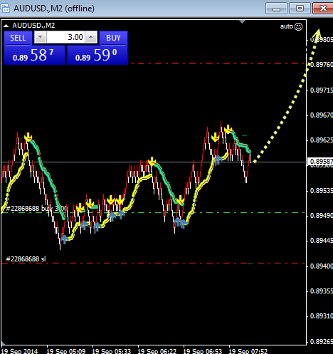Click the auto trading smiley icon
This screenshot has height=354, width=333.
click(x=298, y=26)
